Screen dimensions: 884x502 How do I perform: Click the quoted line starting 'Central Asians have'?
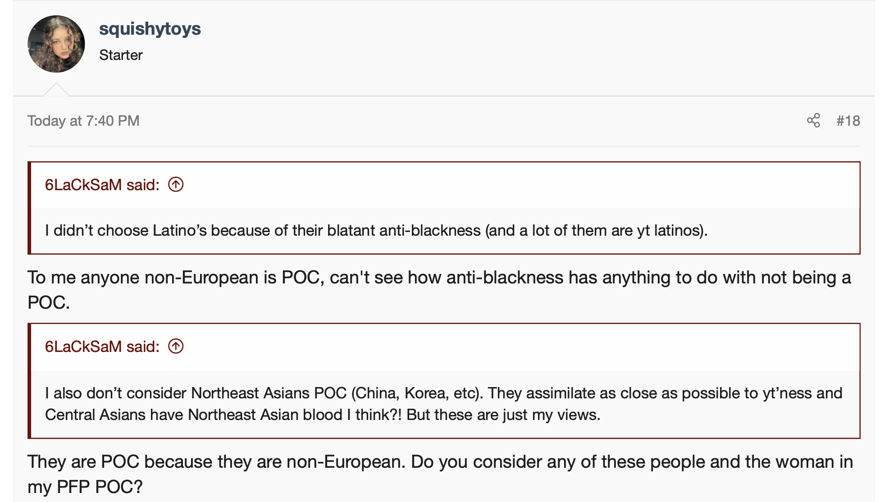323,415
